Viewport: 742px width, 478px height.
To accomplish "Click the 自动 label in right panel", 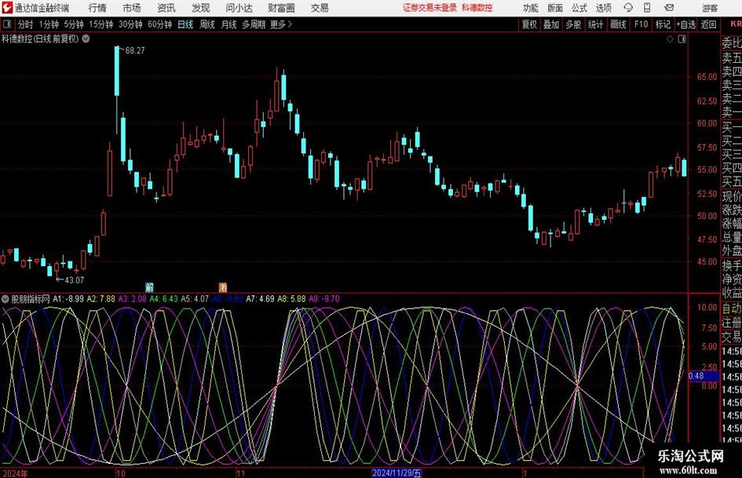I will pos(732,308).
